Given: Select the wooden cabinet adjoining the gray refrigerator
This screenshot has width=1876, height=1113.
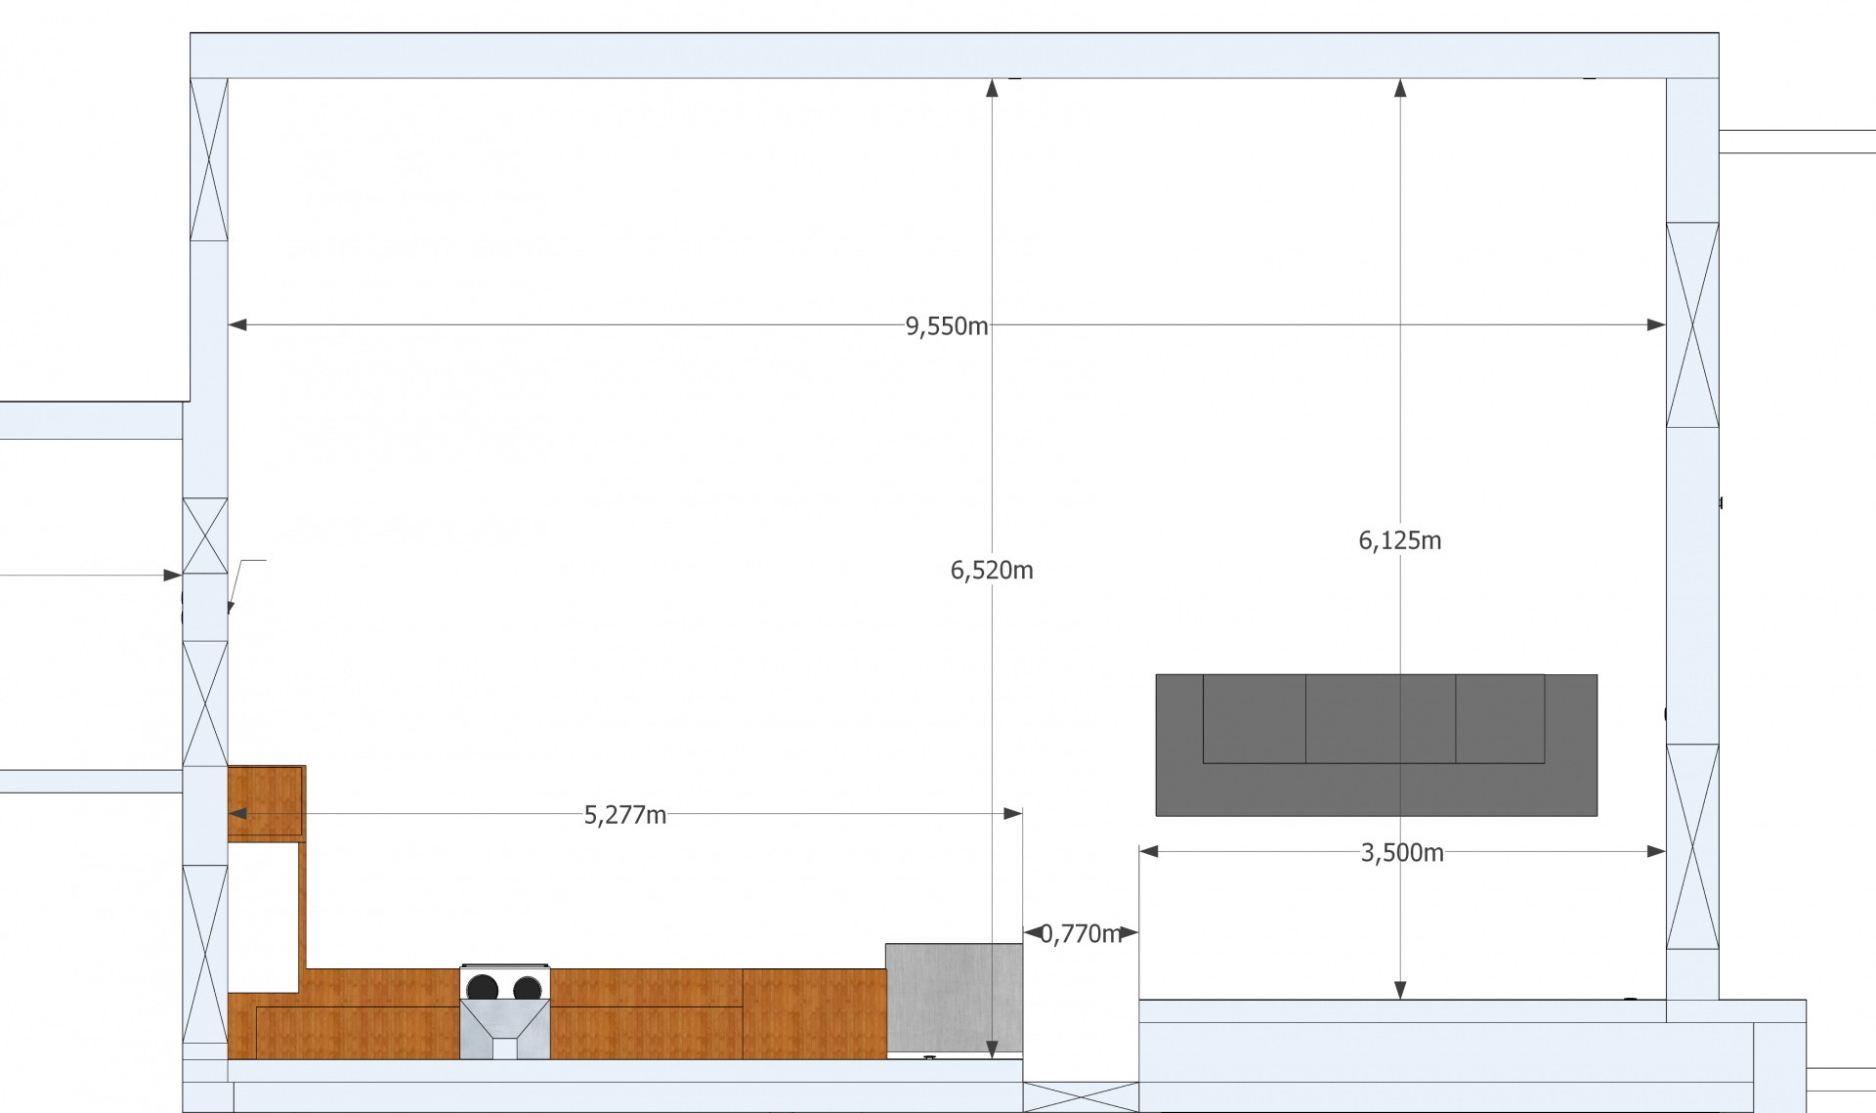Looking at the screenshot, I should coord(815,1014).
